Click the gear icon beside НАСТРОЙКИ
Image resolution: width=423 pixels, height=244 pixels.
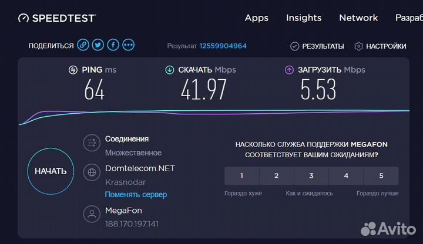358,46
